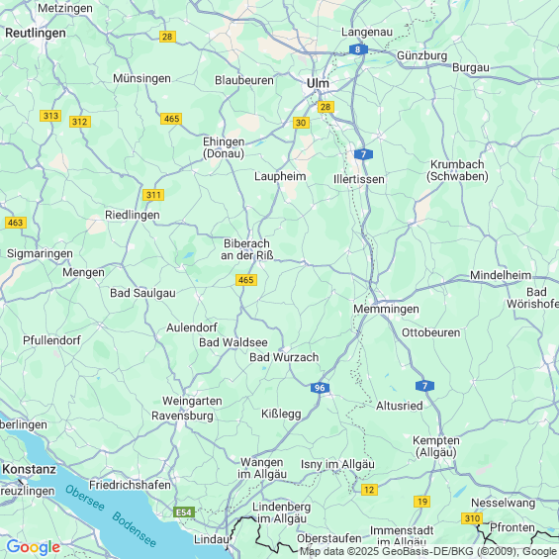This screenshot has width=559, height=559.
Task: Click the Biberach an der Riß label
Action: pyautogui.click(x=246, y=249)
